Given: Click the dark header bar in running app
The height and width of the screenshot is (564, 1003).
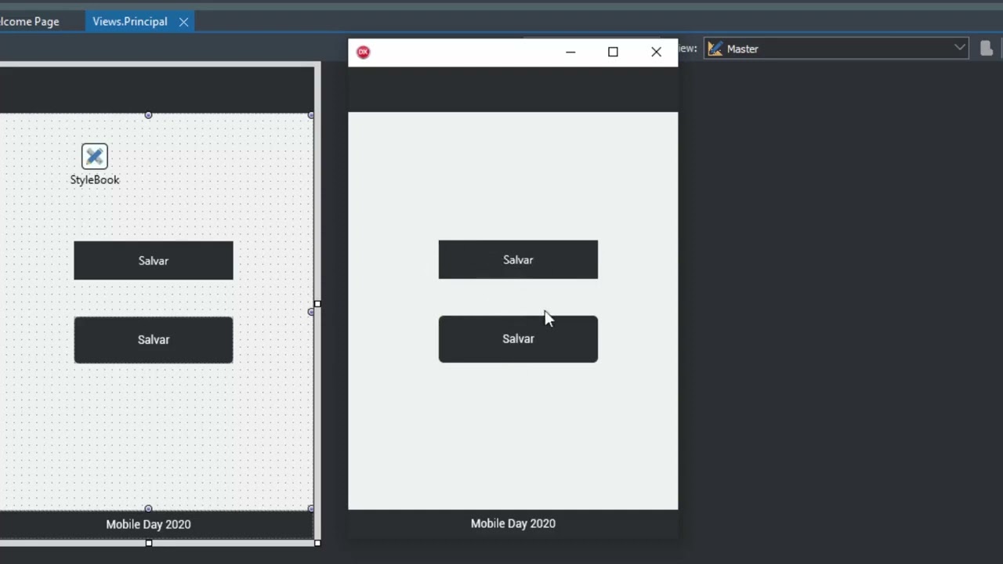Looking at the screenshot, I should 513,89.
